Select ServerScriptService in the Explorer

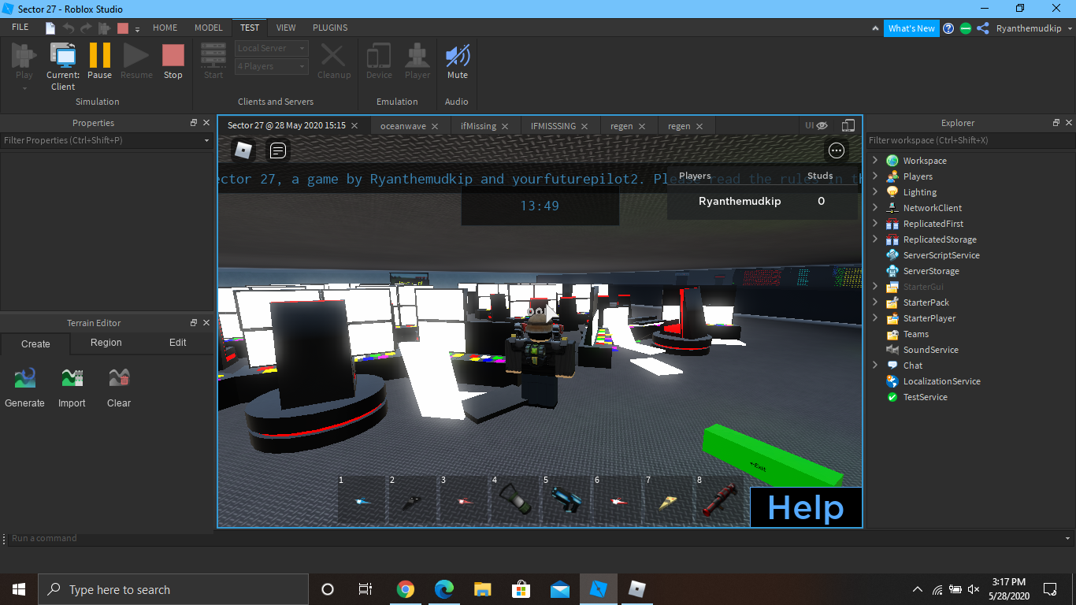point(941,255)
